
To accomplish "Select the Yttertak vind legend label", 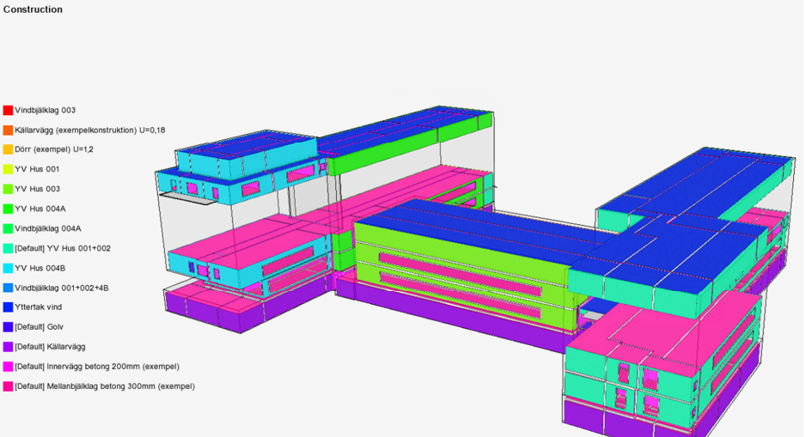I will (38, 307).
